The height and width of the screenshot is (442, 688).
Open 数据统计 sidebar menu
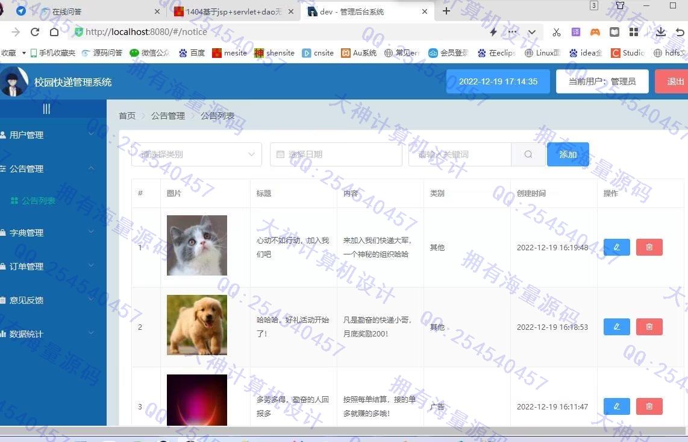point(48,334)
